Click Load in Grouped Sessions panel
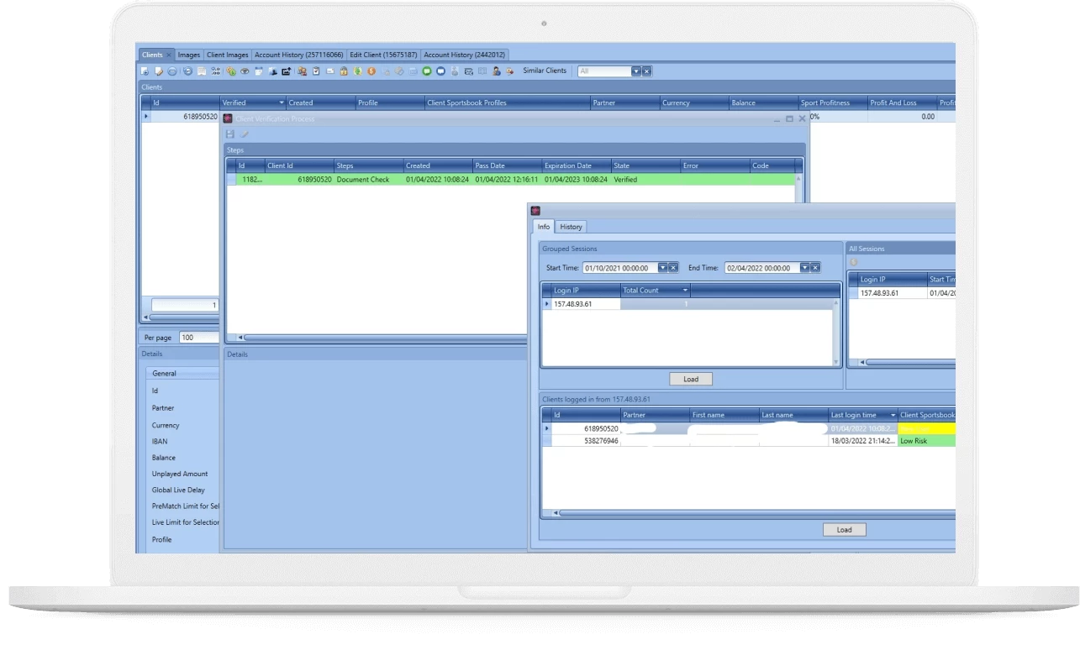Viewport: 1080px width, 645px height. tap(691, 379)
